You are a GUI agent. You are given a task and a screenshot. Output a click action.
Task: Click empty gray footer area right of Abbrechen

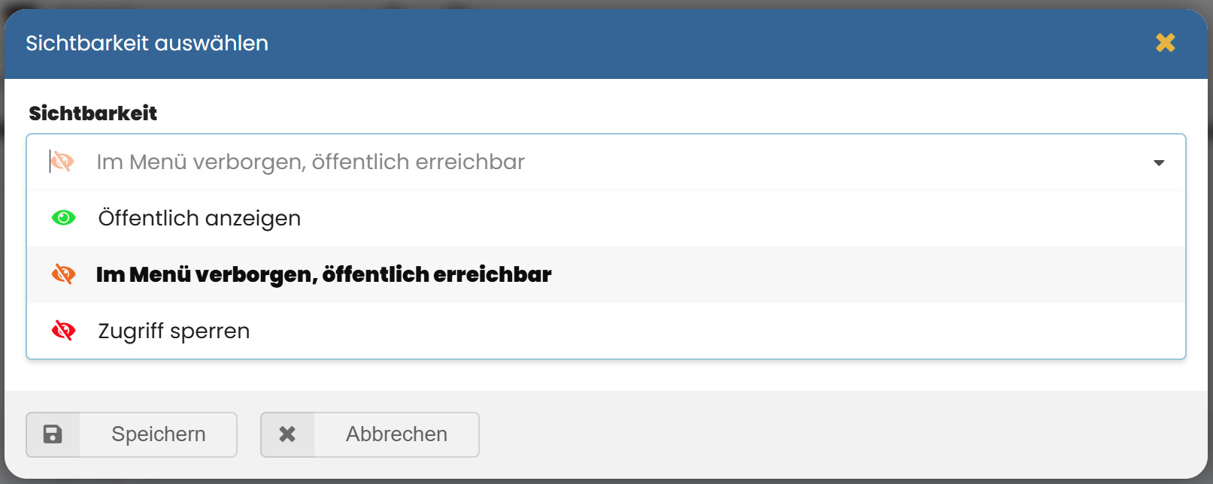click(827, 434)
